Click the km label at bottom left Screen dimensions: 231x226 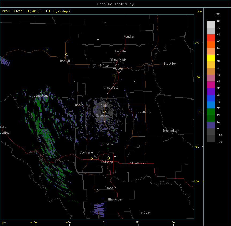pyautogui.click(x=4, y=223)
